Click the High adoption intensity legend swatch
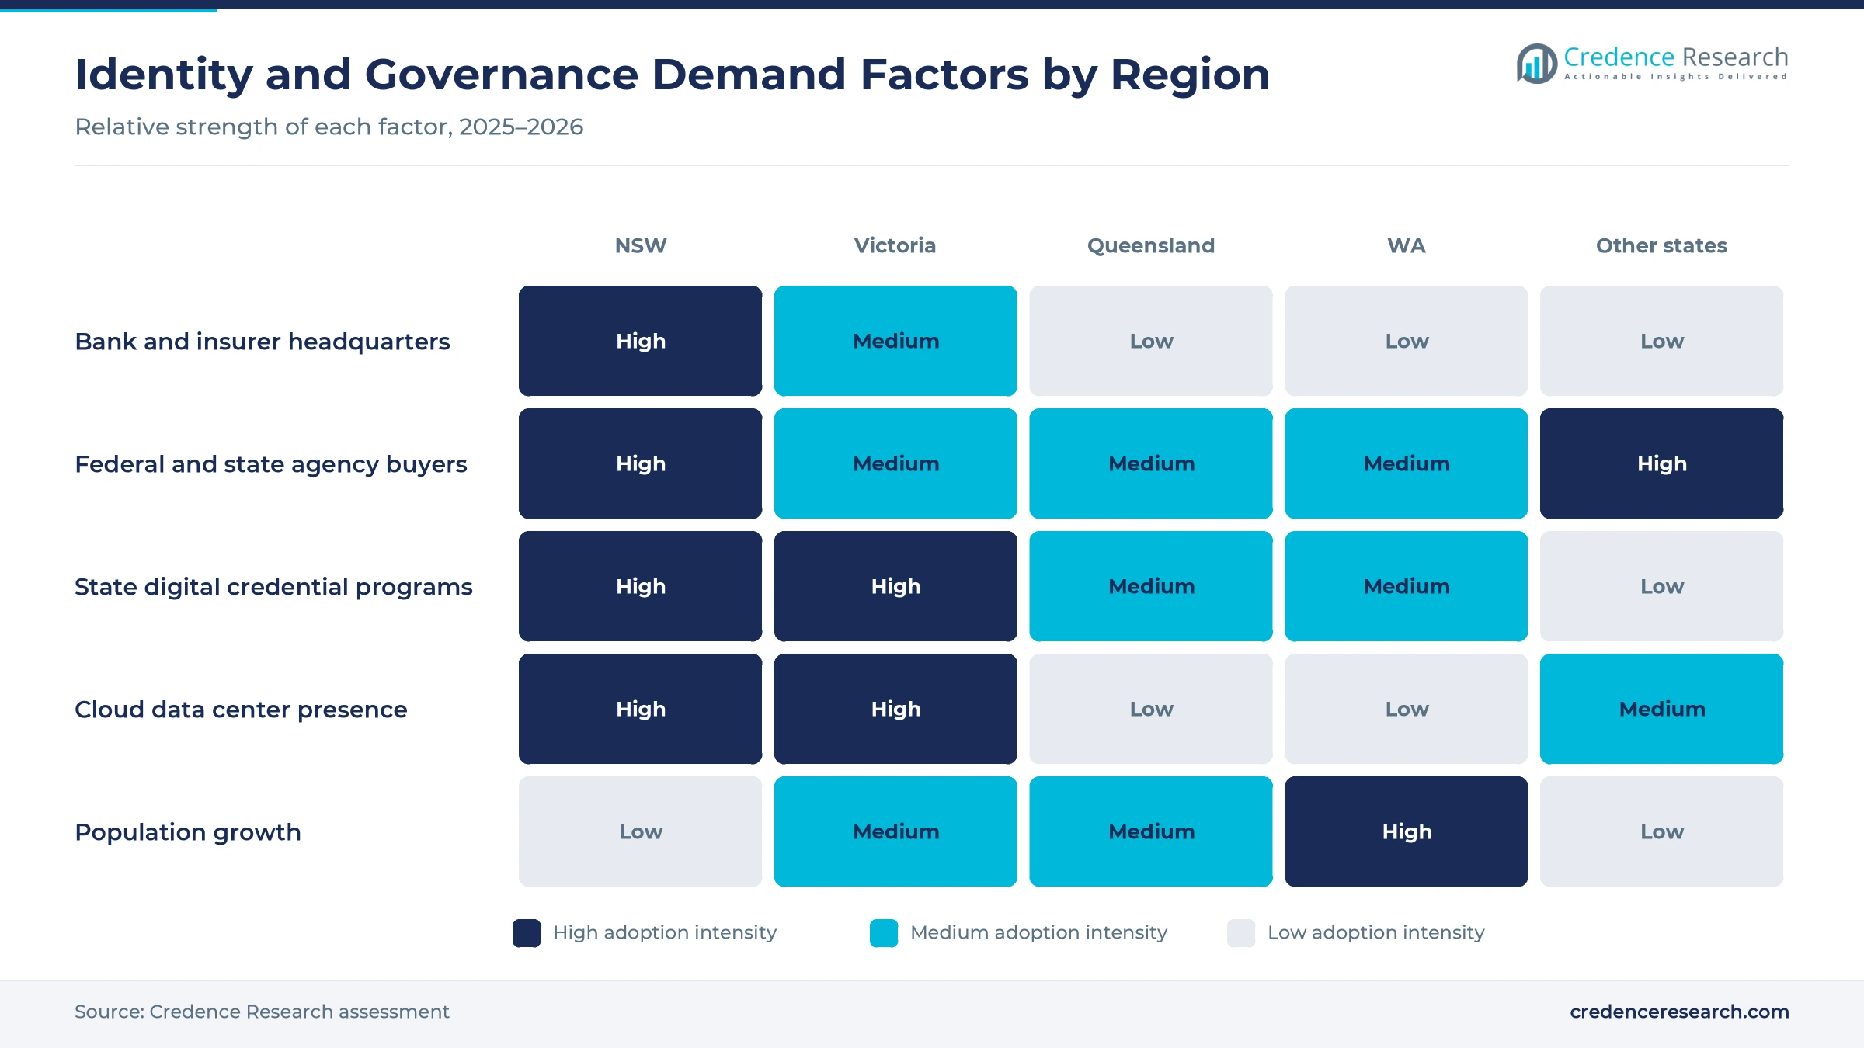Screen dimensions: 1864x1048 pos(527,933)
